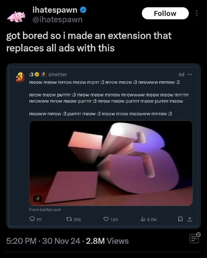Click the reply icon showing 111
This screenshot has width=207, height=258.
tap(32, 219)
